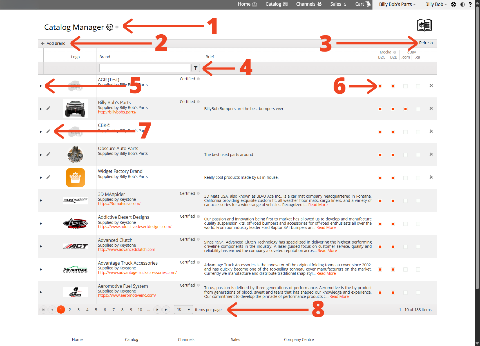Image resolution: width=480 pixels, height=346 pixels.
Task: Toggle Mecka B2B for AGR (Test)
Action: pos(393,86)
